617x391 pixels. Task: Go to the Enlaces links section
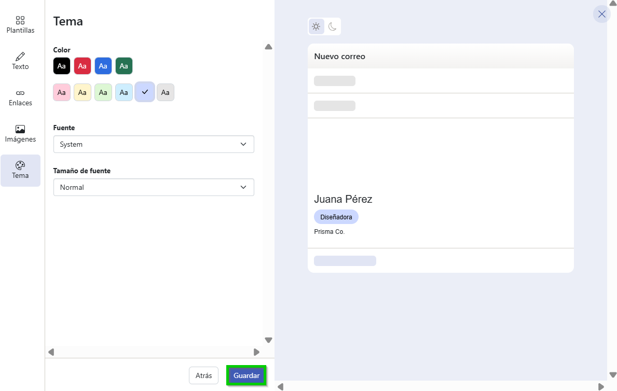[x=20, y=97]
